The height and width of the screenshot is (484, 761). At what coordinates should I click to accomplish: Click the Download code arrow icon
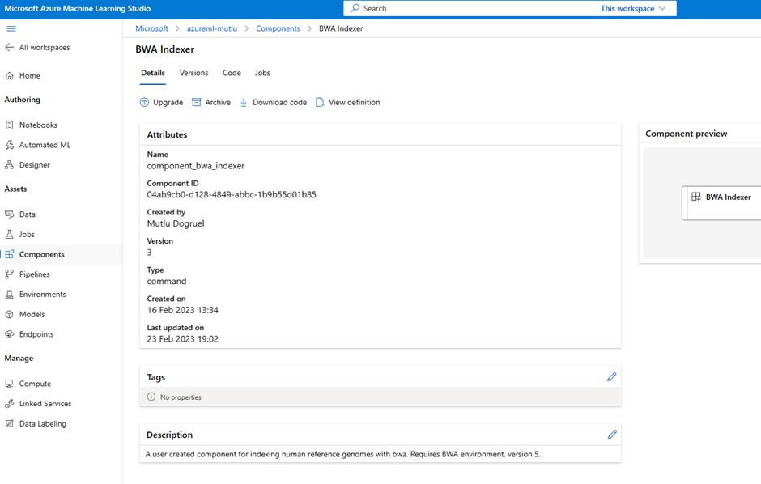pyautogui.click(x=244, y=102)
